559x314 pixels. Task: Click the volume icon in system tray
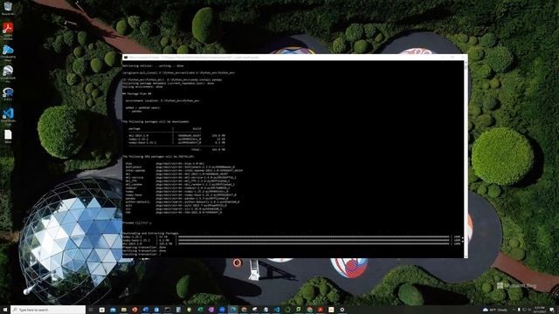(529, 310)
